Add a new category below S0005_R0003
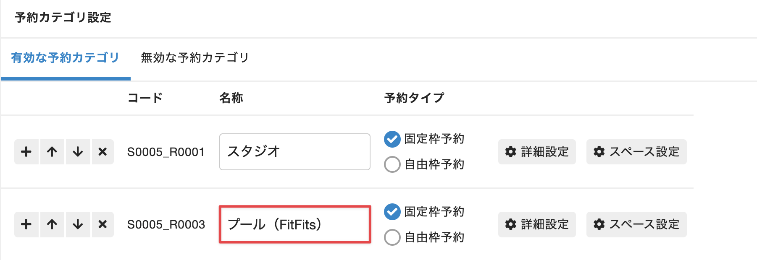757x260 pixels. (26, 224)
